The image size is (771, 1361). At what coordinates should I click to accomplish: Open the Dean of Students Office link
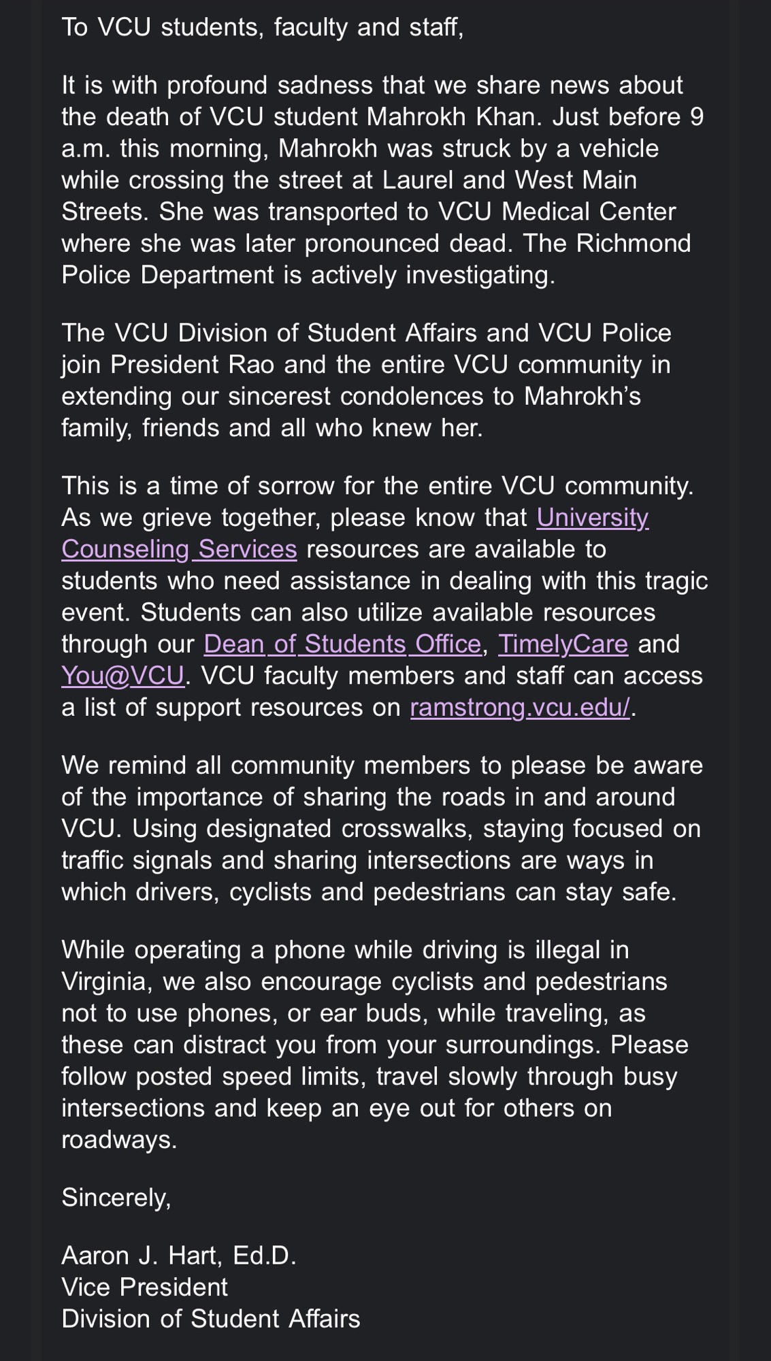(x=342, y=644)
